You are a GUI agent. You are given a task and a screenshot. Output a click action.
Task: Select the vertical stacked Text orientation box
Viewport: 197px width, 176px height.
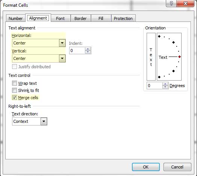[x=151, y=57]
